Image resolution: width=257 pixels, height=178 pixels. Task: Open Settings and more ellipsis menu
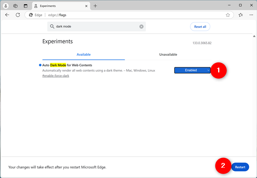click(251, 15)
